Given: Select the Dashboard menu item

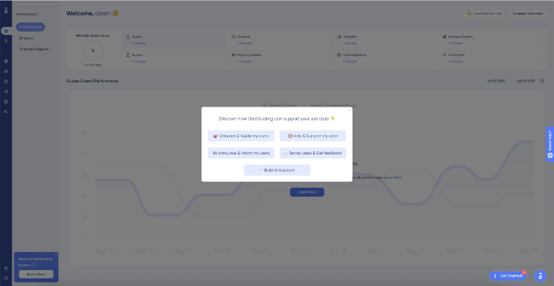Looking at the screenshot, I should coord(30,27).
